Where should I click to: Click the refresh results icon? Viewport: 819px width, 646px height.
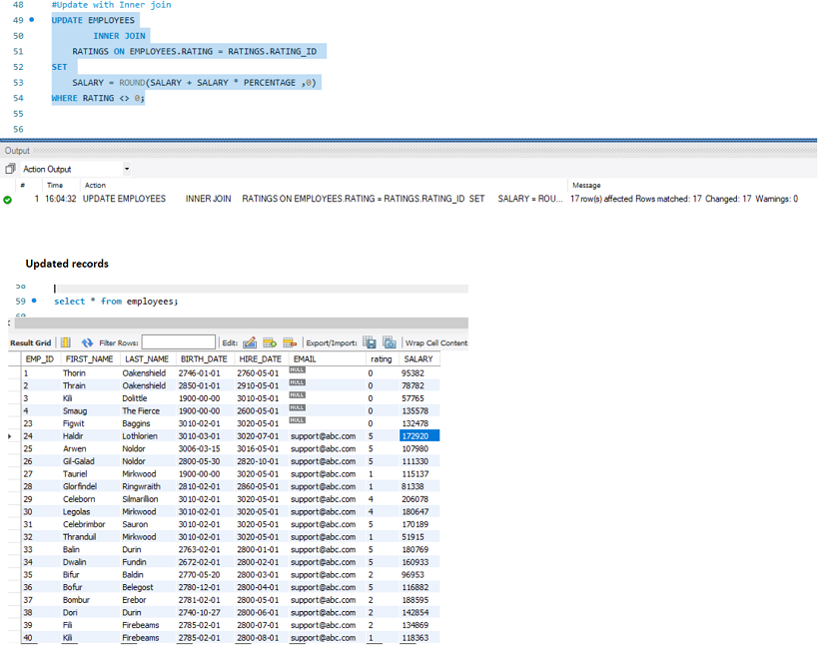tap(87, 342)
